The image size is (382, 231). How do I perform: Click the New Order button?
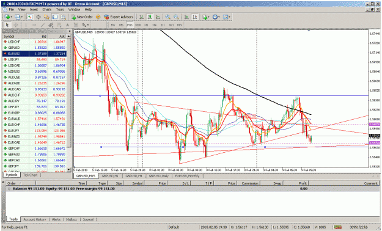point(82,17)
